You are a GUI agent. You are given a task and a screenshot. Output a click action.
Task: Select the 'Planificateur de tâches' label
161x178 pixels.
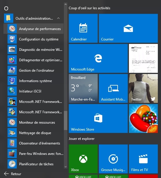point(36,164)
